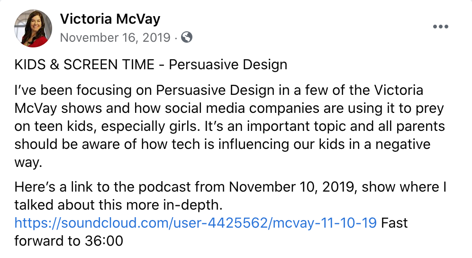Image resolution: width=472 pixels, height=258 pixels.
Task: Click the word 'way.' ending the first paragraph
Action: click(28, 163)
